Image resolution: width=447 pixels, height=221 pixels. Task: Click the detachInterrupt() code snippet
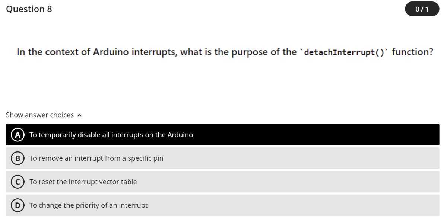344,52
